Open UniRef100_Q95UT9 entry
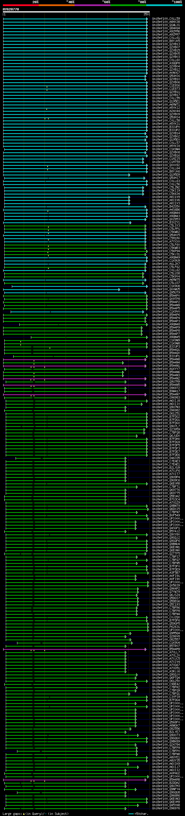The width and height of the screenshot is (185, 816). [166, 292]
